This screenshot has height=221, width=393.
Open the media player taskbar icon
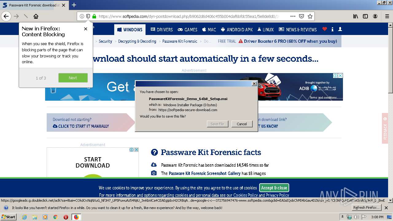tap(45, 217)
